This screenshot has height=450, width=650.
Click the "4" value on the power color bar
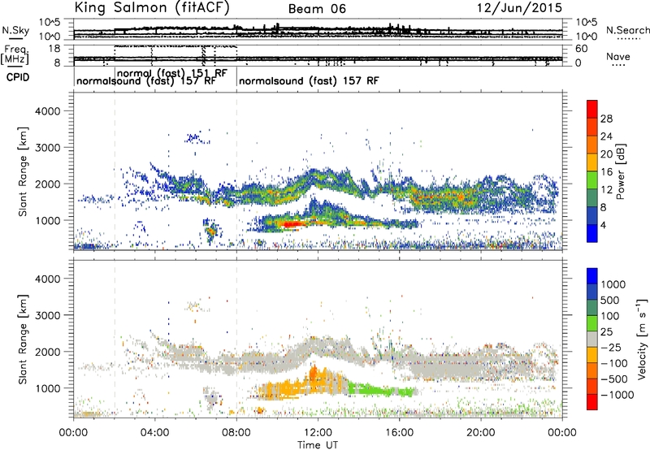(604, 225)
